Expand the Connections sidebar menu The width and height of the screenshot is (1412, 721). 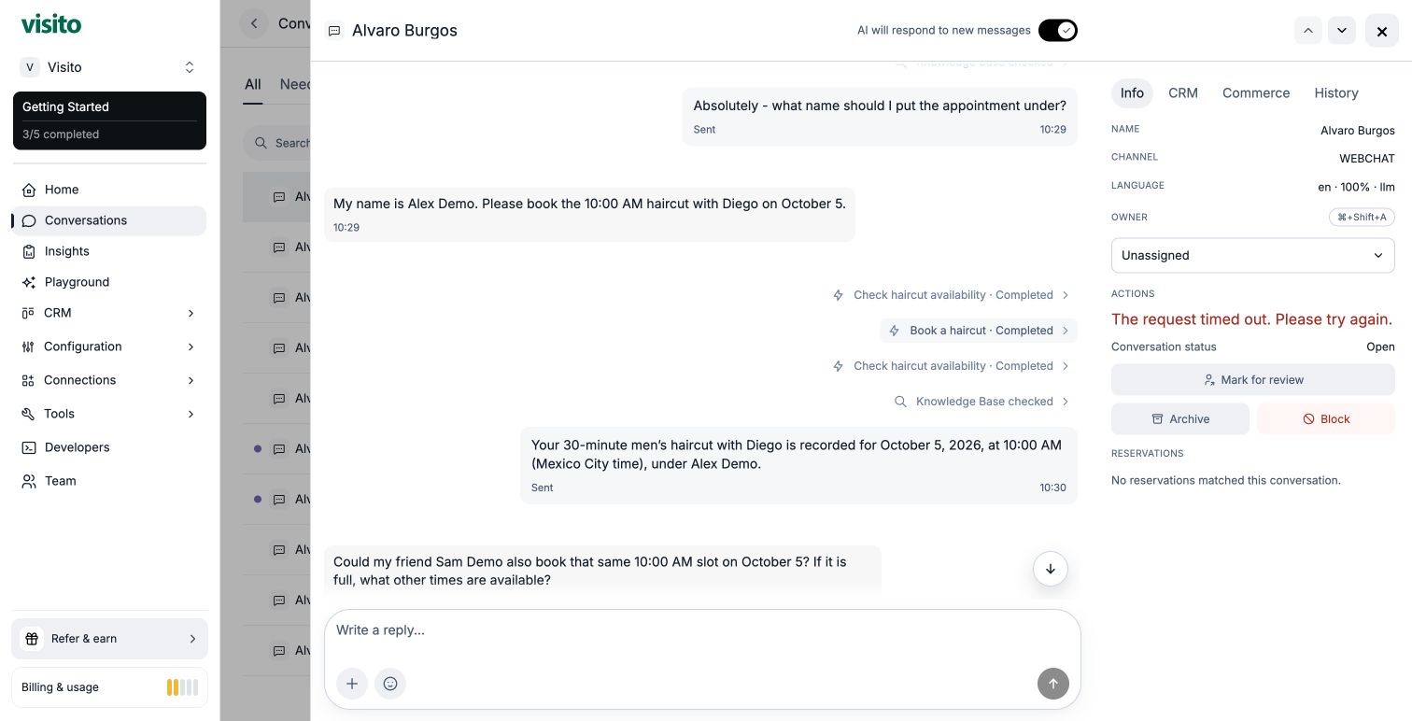click(x=109, y=380)
